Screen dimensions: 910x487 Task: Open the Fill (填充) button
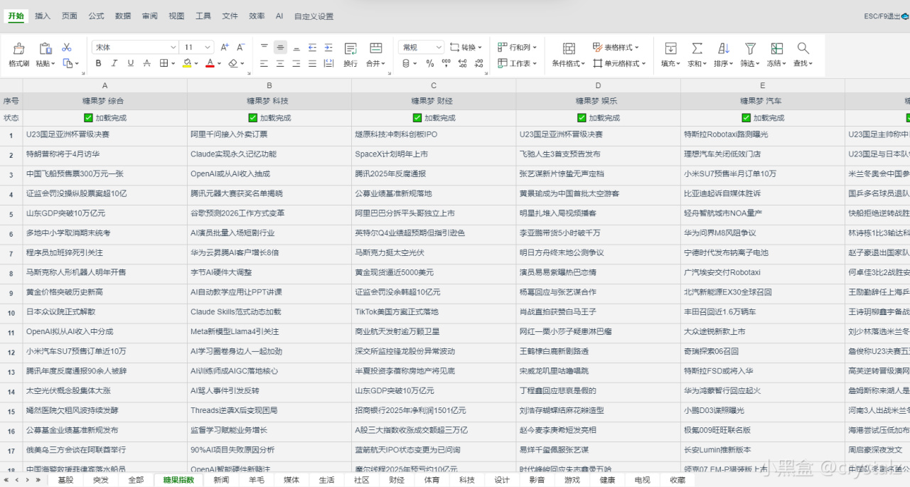tap(670, 55)
